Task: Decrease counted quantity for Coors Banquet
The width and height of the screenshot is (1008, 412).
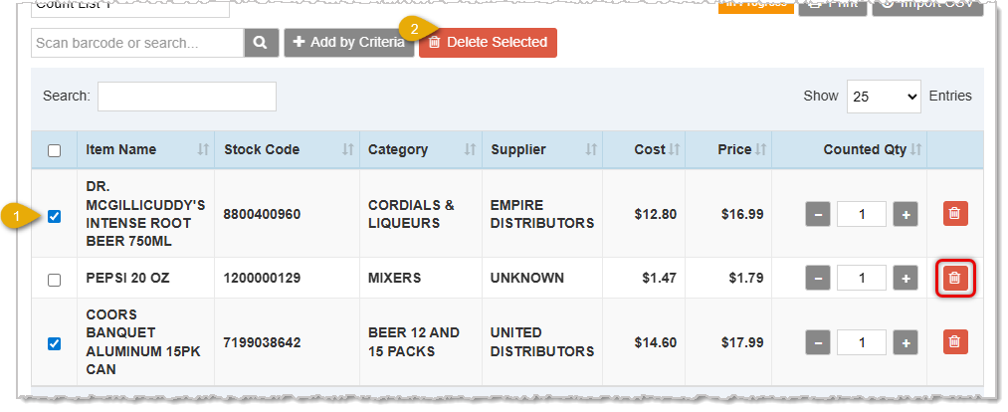Action: [x=818, y=342]
